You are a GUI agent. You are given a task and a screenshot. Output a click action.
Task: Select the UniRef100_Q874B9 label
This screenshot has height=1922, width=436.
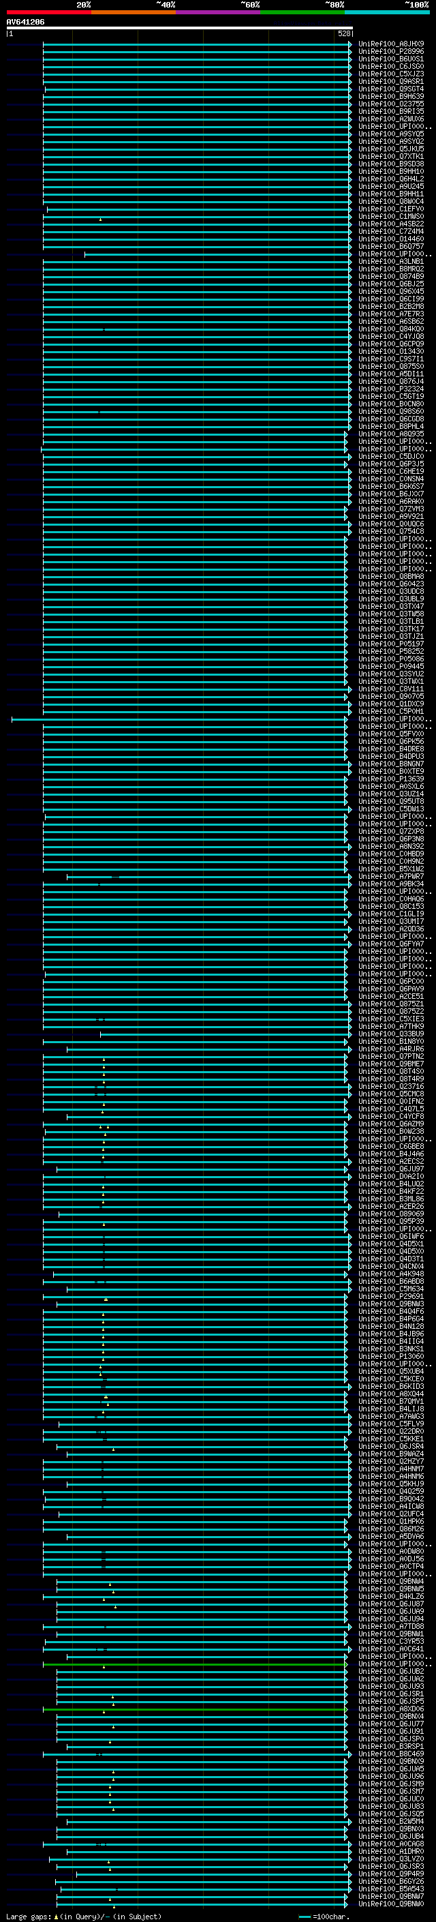[391, 277]
